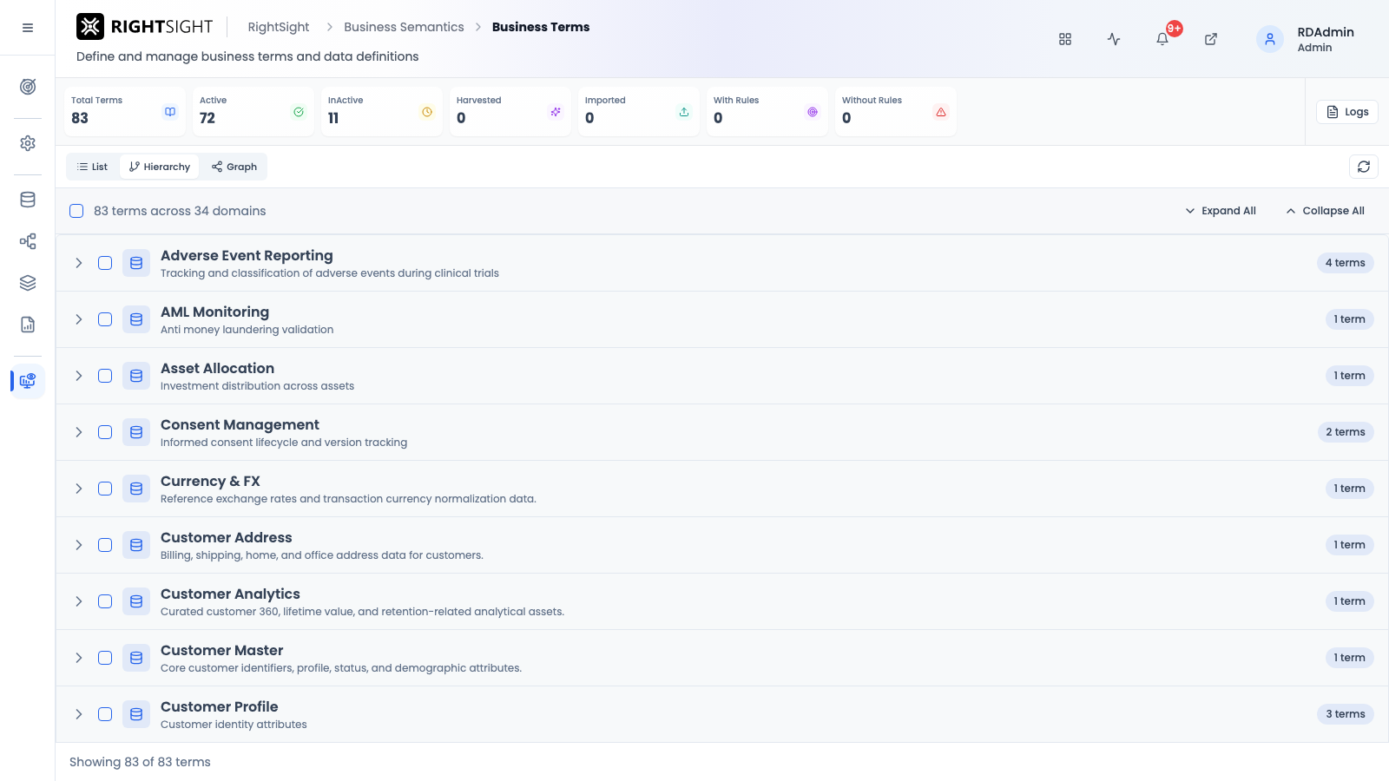Expand the AML Monitoring domain
This screenshot has height=781, width=1389.
[79, 319]
